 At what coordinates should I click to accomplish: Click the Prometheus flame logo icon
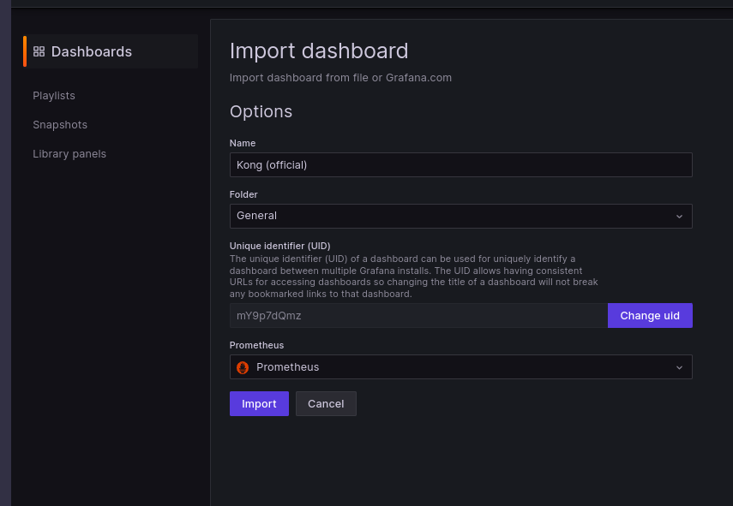pos(243,367)
